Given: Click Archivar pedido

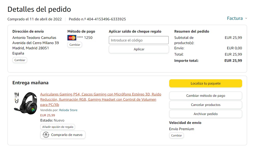Looking at the screenshot, I should click(205, 114).
